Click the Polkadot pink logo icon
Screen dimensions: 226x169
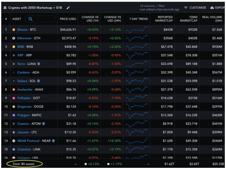click(x=14, y=98)
